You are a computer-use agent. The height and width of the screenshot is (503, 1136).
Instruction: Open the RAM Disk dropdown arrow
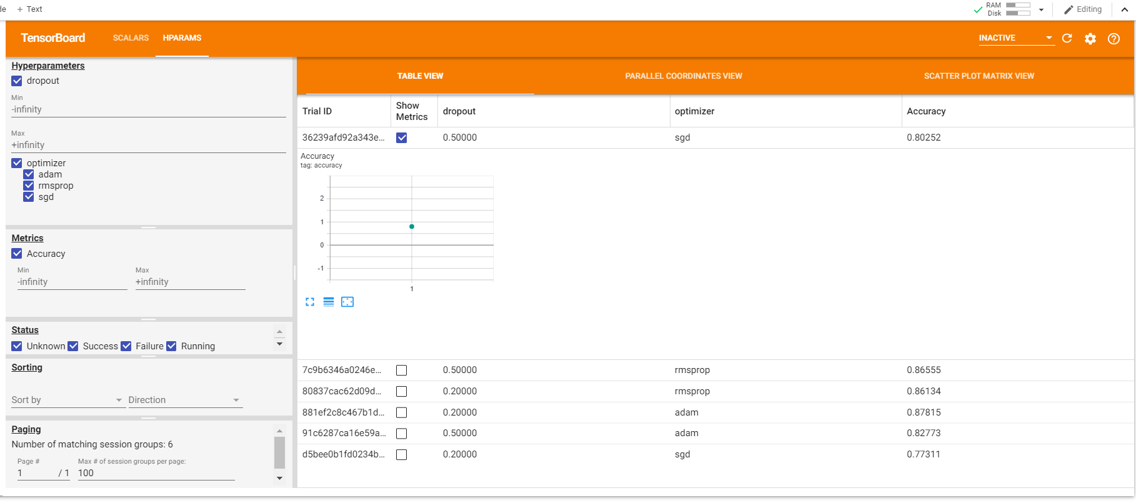tap(1041, 9)
